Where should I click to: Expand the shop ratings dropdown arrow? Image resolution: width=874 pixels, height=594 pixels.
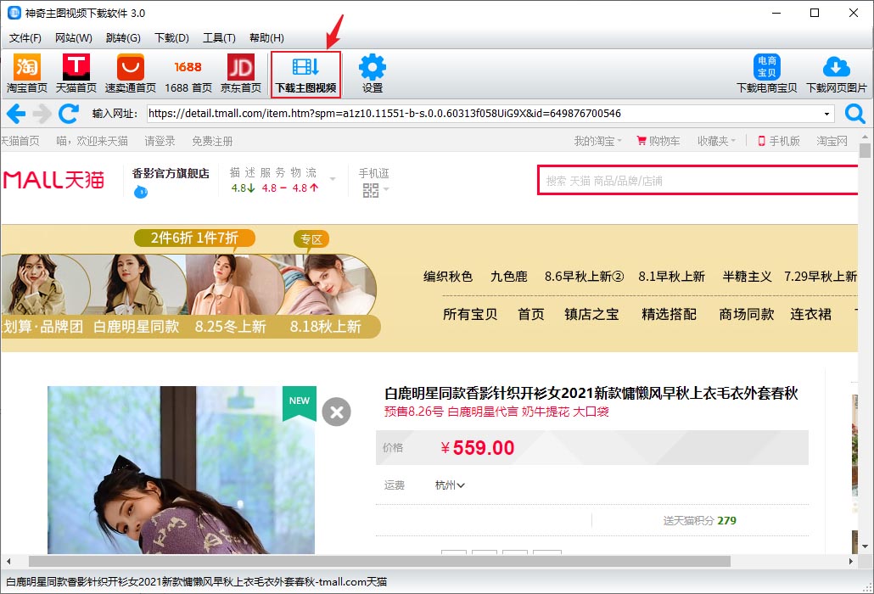click(333, 179)
